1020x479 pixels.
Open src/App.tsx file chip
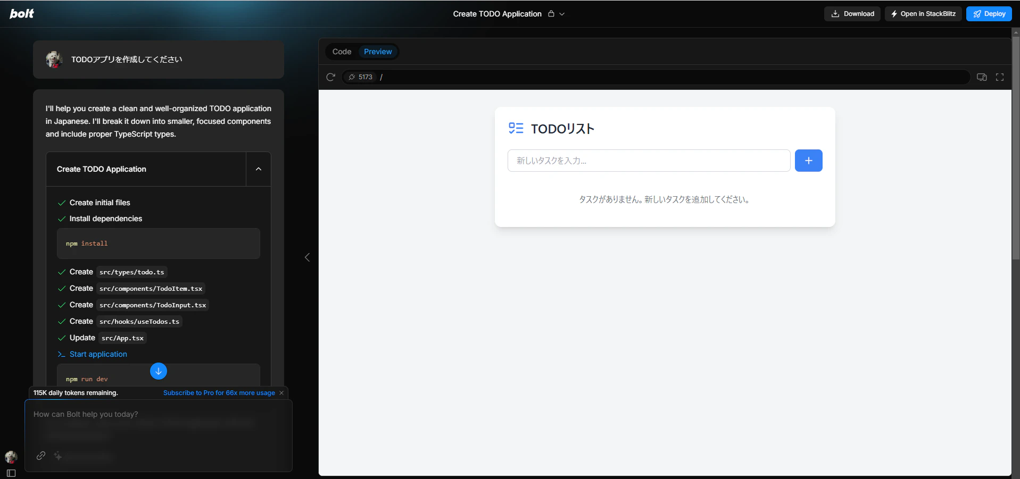122,338
